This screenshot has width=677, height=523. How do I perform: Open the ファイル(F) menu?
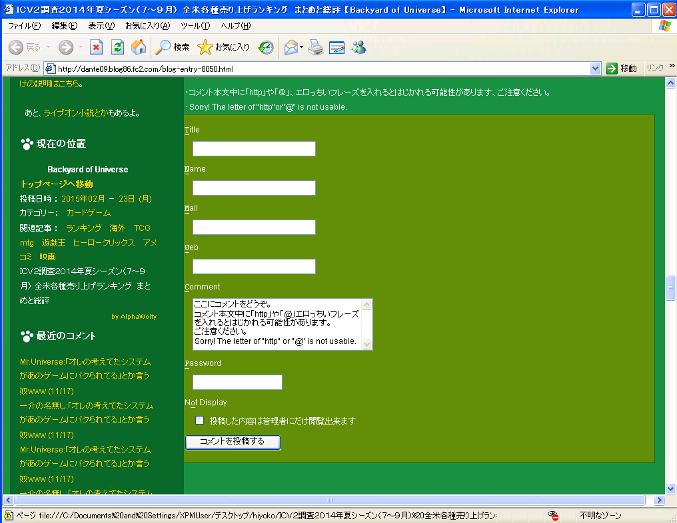pyautogui.click(x=24, y=25)
